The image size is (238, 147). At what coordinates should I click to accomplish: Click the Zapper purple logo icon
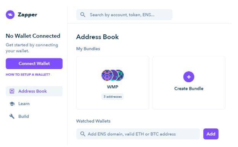tap(10, 15)
